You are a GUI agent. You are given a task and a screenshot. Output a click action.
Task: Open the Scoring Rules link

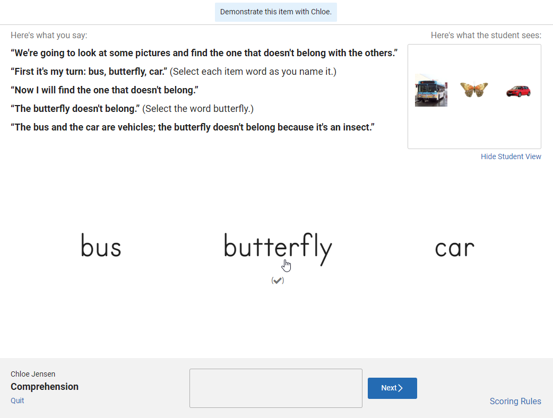[x=515, y=401]
